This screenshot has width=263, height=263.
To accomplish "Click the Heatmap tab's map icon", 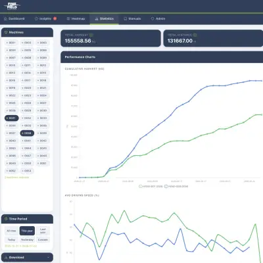I will click(68, 19).
